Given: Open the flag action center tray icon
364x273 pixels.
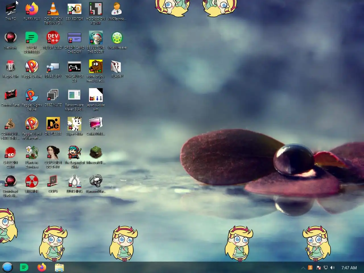Looking at the screenshot, I should [x=318, y=268].
